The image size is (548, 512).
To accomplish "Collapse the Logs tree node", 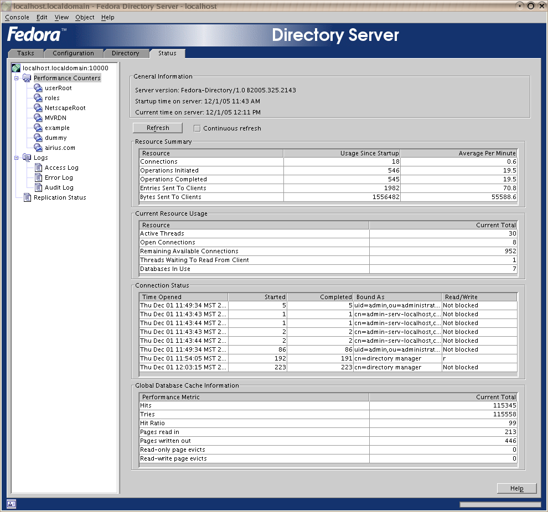I will [x=16, y=158].
